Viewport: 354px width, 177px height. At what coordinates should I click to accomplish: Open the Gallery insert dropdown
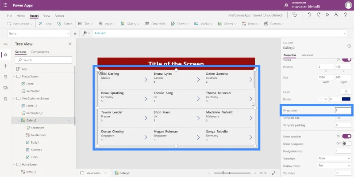point(130,24)
